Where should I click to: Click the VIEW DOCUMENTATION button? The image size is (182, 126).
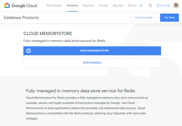pyautogui.click(x=92, y=51)
